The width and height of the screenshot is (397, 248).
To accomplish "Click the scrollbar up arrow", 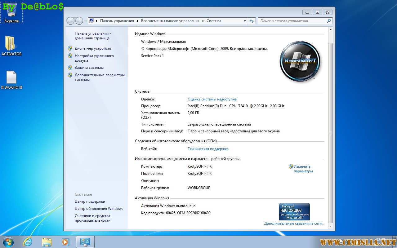I will point(330,29).
